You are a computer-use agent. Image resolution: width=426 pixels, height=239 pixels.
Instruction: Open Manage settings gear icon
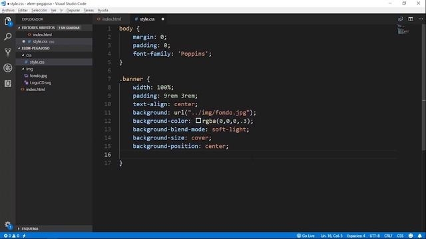8,224
